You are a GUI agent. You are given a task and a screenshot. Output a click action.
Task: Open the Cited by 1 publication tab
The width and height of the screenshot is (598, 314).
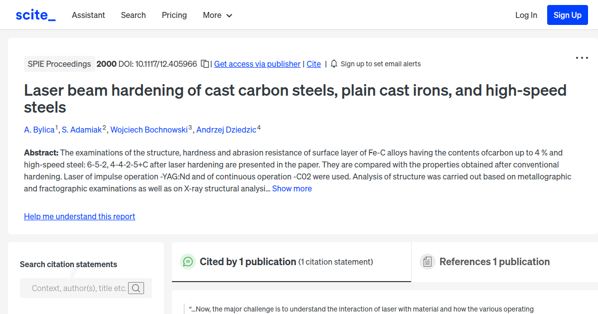pos(247,261)
